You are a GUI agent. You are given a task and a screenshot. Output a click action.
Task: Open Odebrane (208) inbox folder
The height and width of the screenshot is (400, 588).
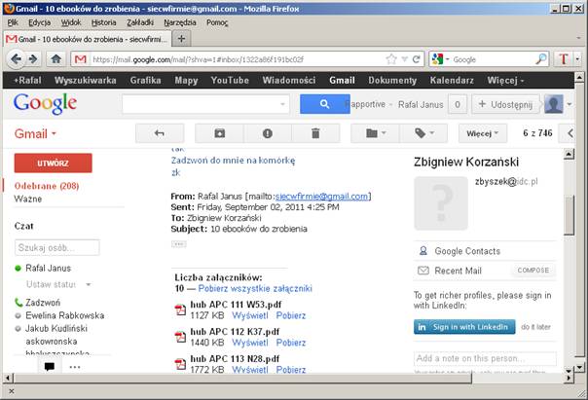pyautogui.click(x=47, y=186)
